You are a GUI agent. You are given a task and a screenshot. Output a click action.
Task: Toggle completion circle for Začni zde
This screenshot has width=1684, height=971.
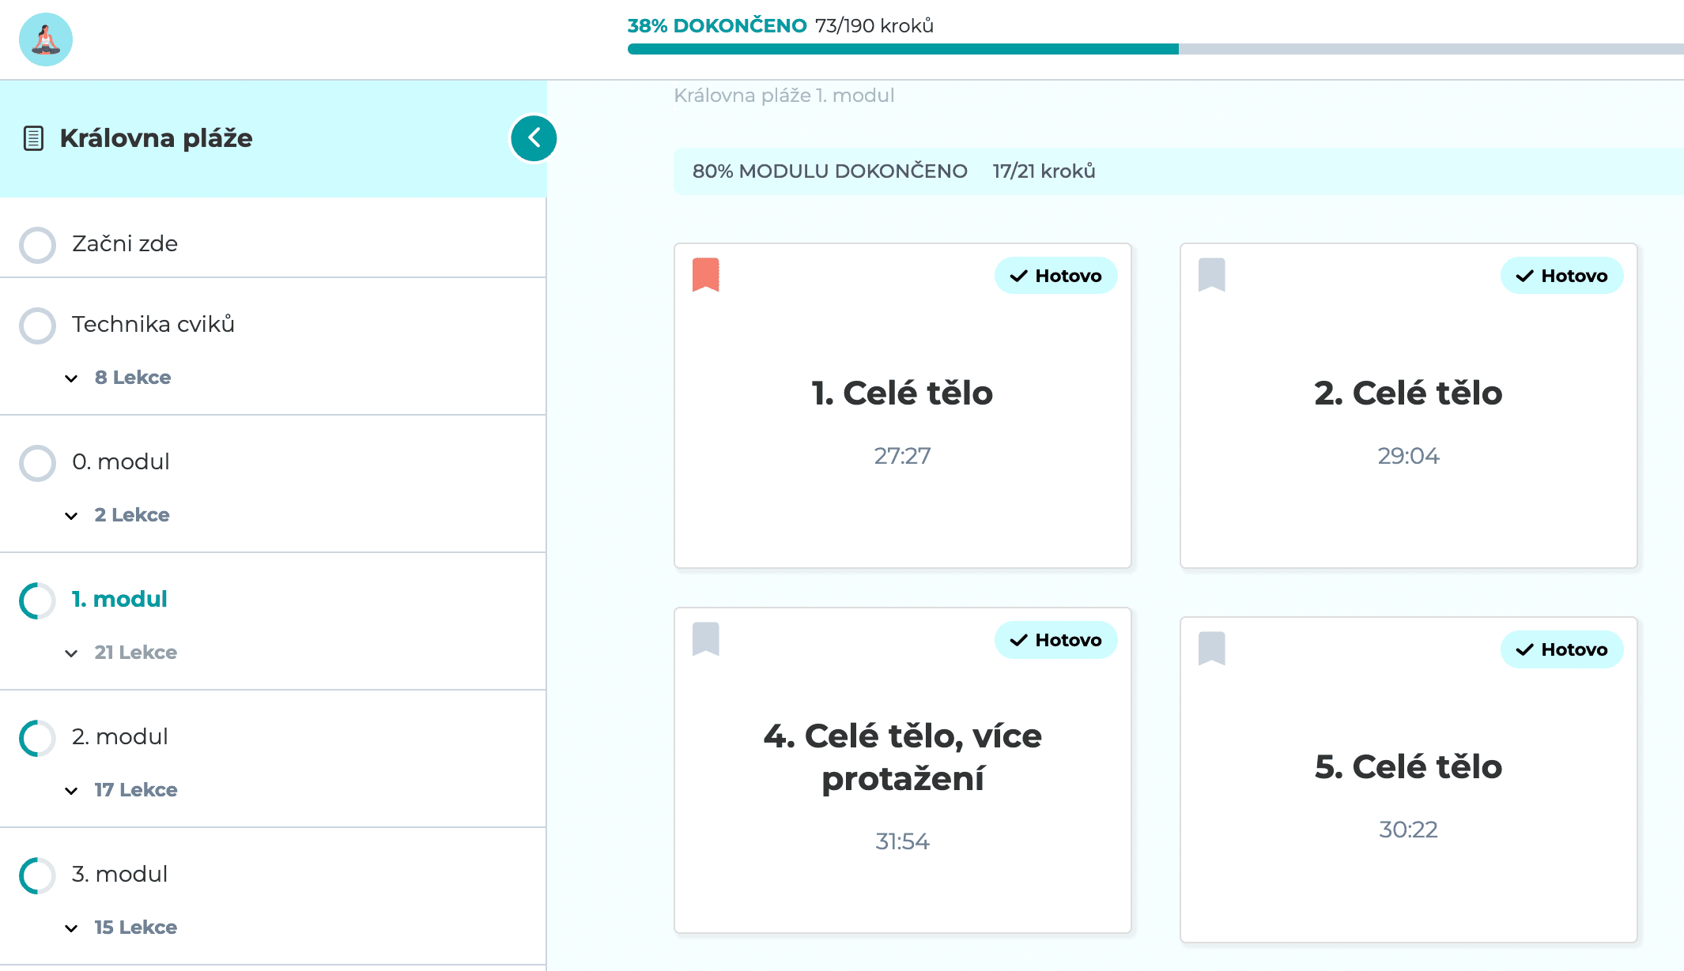(37, 245)
